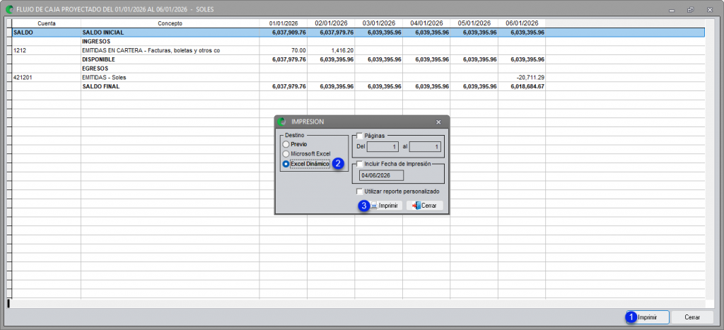Click the 02/01/2026 column header
The width and height of the screenshot is (724, 330).
331,23
